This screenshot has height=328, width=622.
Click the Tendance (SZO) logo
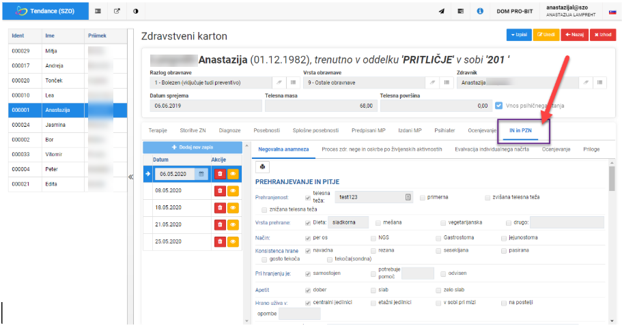click(45, 11)
